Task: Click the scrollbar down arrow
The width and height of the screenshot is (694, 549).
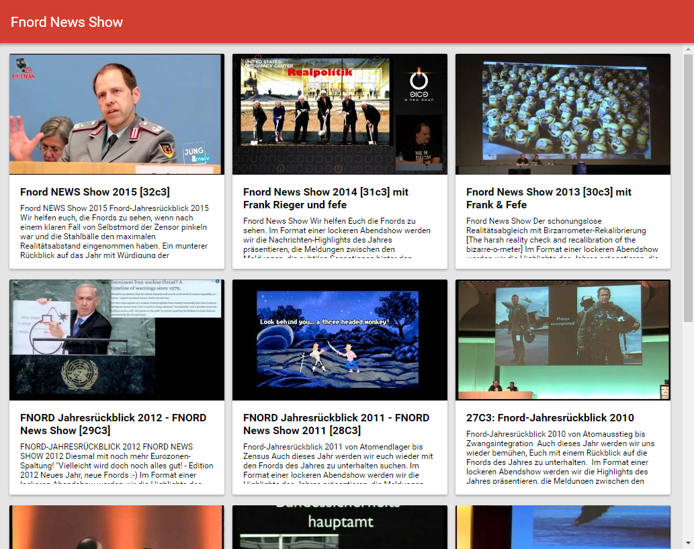Action: pos(688,543)
